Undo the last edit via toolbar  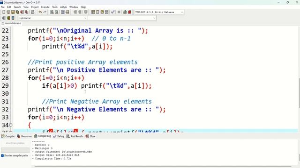[40, 12]
